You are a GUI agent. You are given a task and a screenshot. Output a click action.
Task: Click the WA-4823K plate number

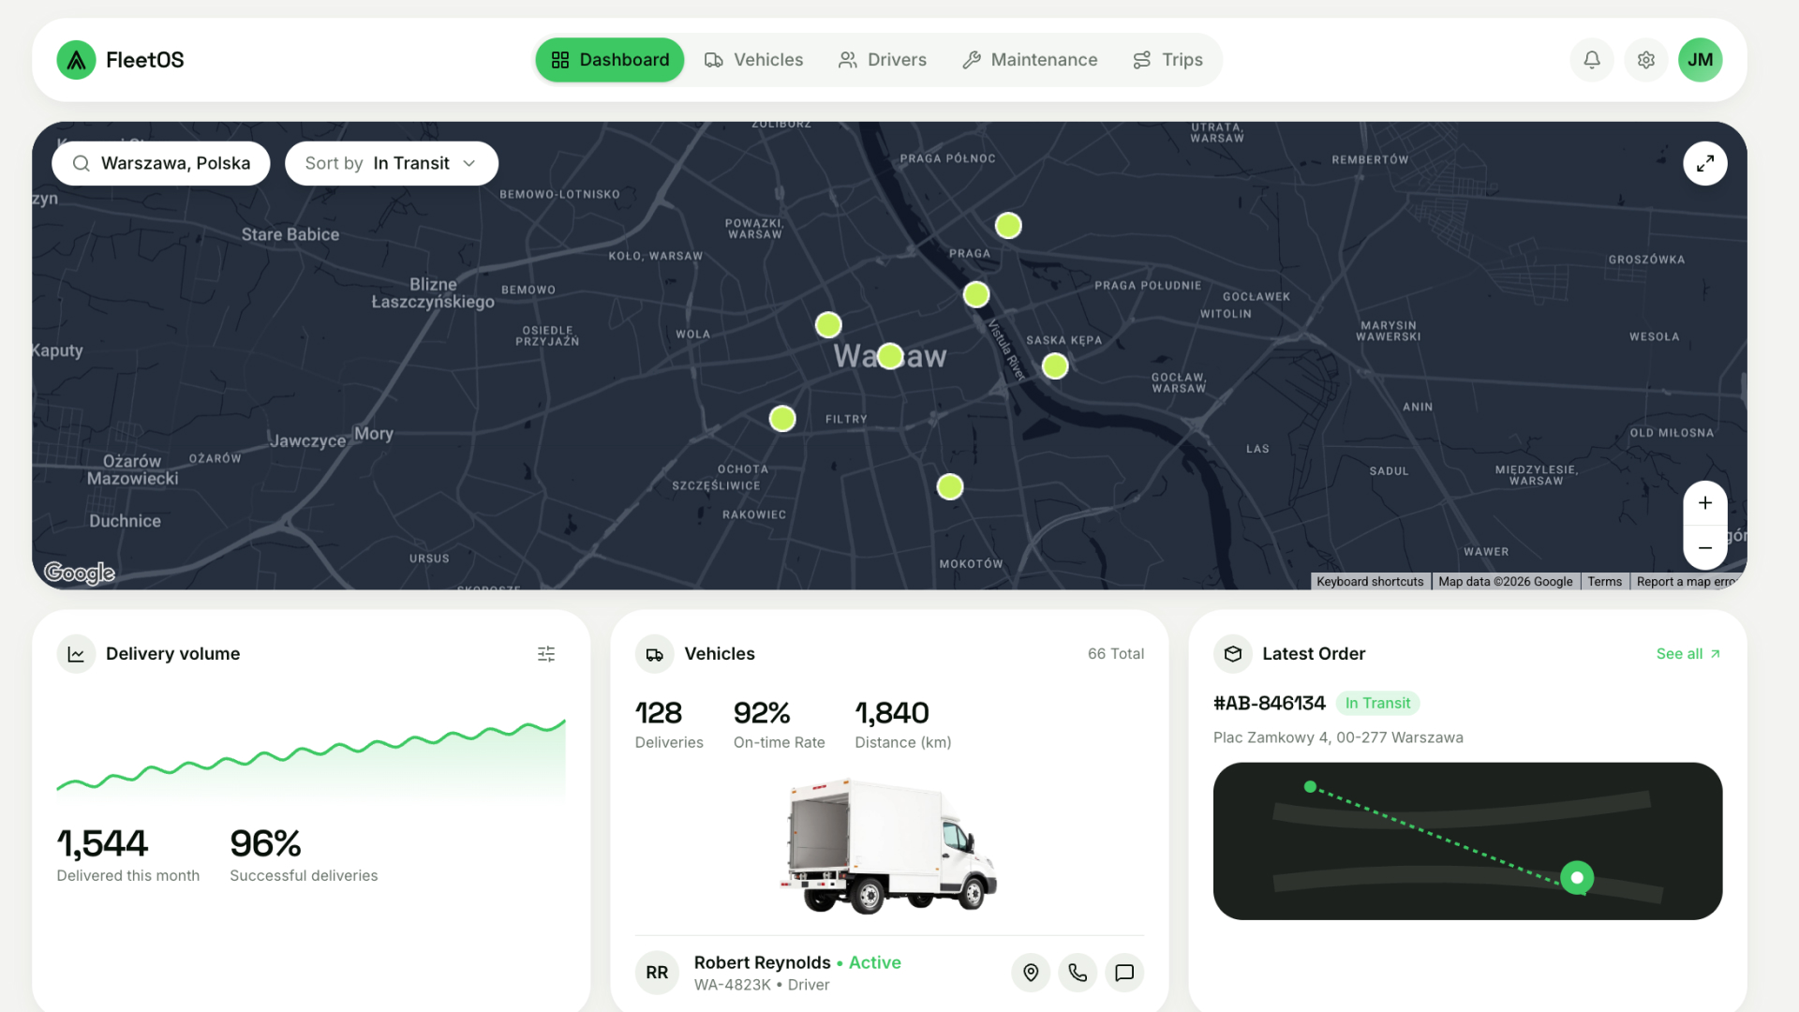click(733, 985)
